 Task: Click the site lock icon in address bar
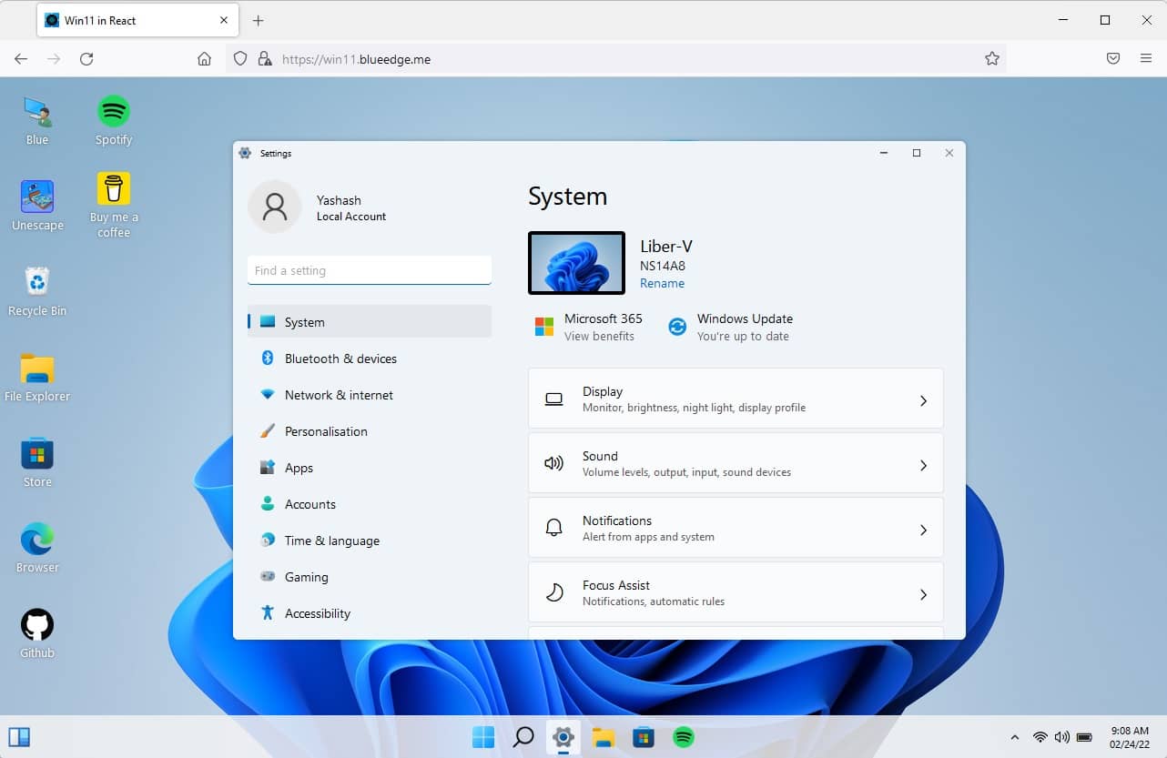(x=264, y=58)
